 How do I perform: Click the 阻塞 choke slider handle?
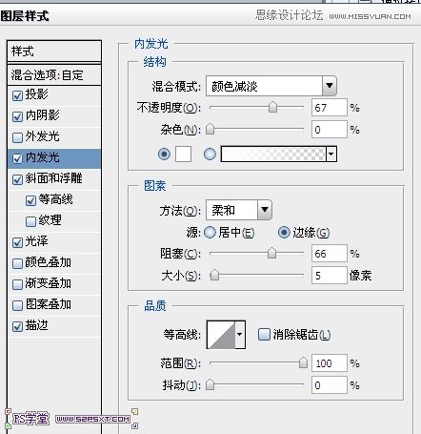(x=271, y=254)
